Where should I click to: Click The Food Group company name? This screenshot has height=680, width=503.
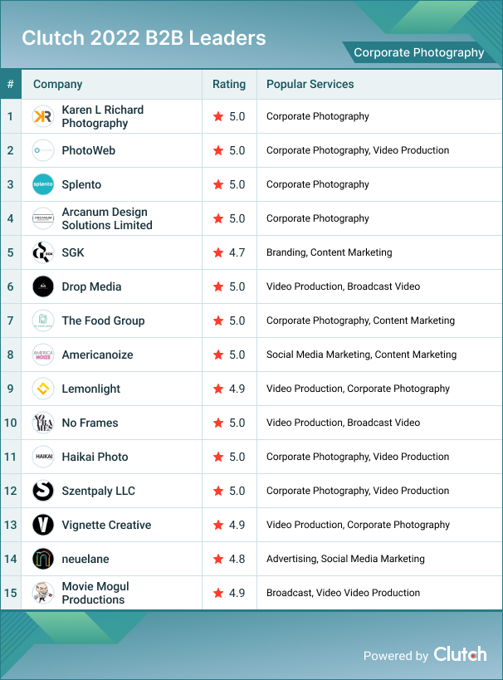pyautogui.click(x=103, y=320)
